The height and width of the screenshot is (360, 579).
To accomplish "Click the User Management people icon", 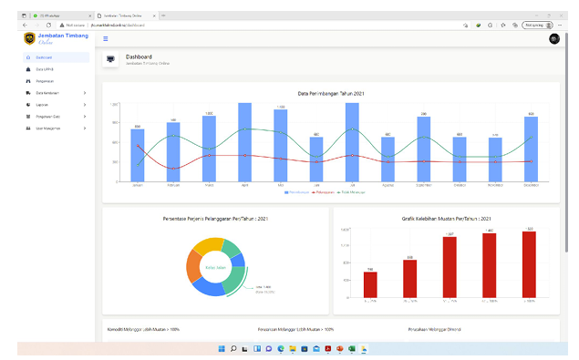I will (x=28, y=129).
